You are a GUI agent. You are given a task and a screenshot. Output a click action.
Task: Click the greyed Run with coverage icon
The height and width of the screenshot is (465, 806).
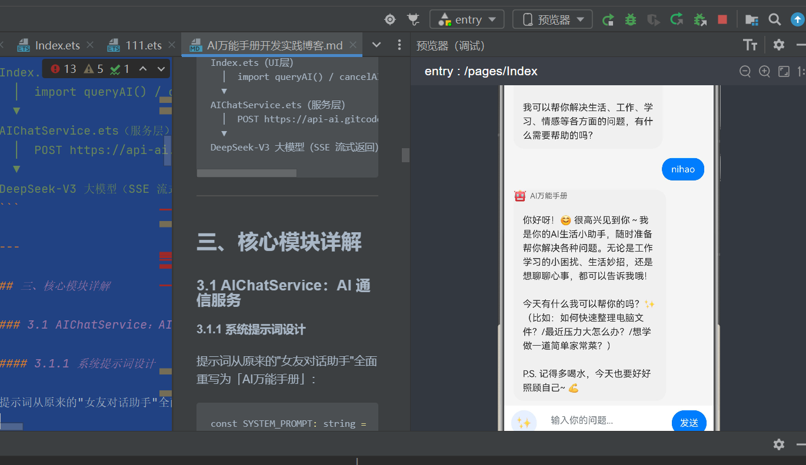pos(653,19)
